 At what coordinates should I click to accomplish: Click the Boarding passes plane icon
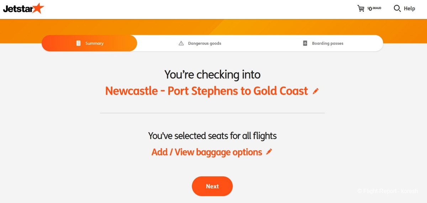click(x=305, y=43)
